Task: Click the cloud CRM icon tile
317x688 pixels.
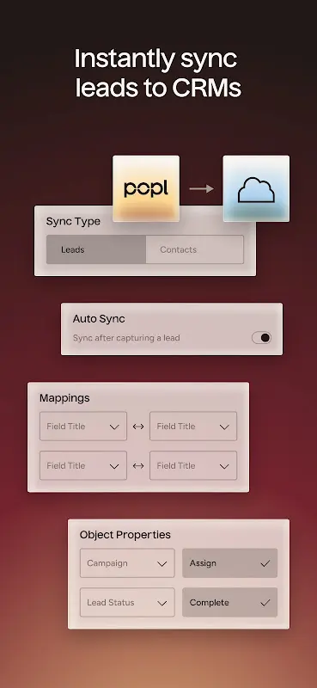Action: point(256,188)
